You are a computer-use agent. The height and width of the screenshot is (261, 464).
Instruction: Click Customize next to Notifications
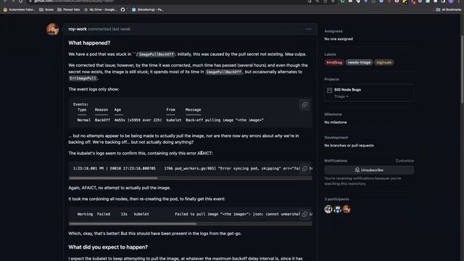(405, 161)
